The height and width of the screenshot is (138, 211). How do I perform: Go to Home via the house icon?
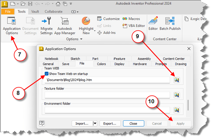[x=58, y=4]
